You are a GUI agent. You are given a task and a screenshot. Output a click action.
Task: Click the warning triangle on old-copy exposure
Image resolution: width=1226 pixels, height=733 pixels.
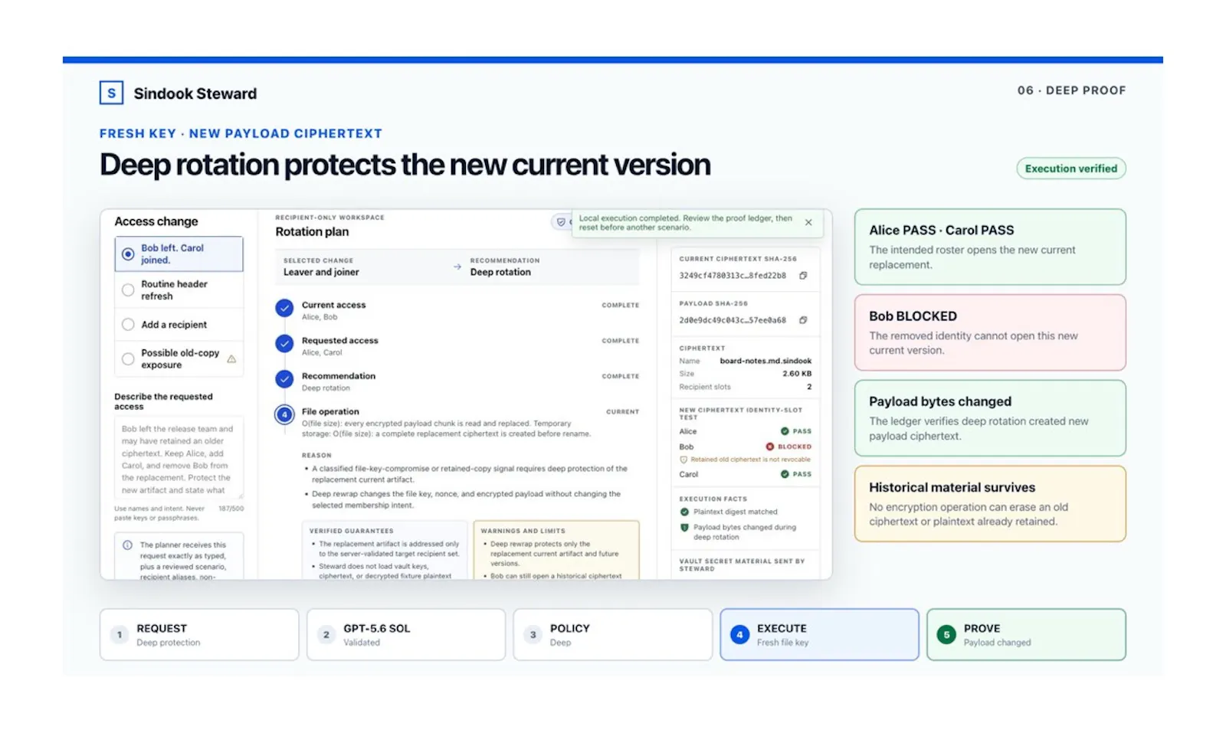click(231, 358)
